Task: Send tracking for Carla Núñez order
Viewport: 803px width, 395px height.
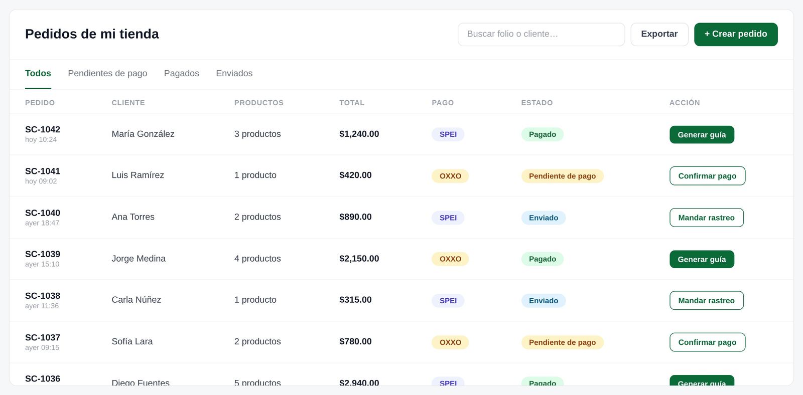Action: pos(706,301)
